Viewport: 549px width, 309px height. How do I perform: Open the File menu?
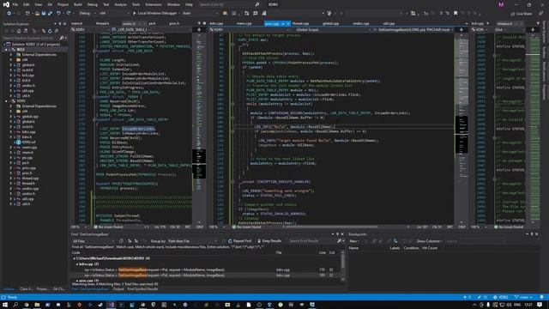(x=15, y=4)
